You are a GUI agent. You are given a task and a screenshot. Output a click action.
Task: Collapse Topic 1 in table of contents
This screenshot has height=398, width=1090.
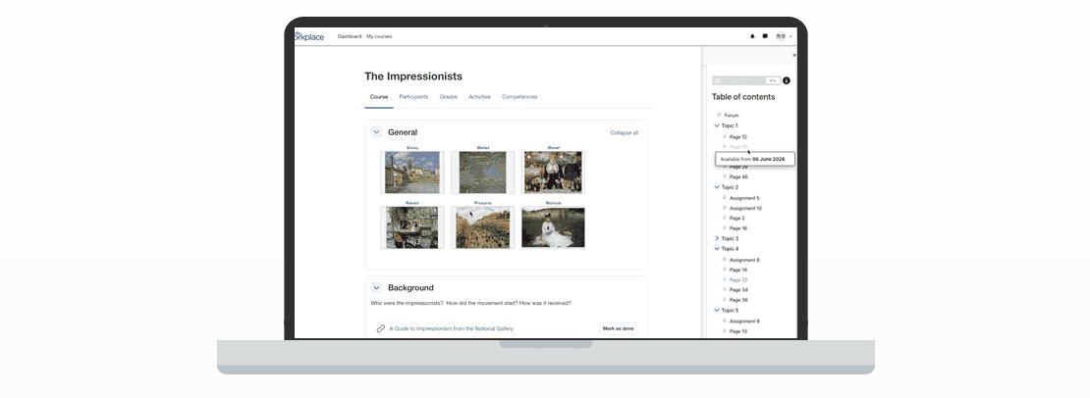(x=717, y=125)
